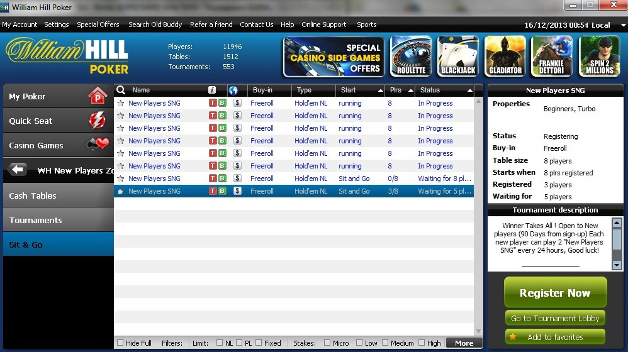
Task: Sort by Buy-in column header
Action: coord(269,90)
